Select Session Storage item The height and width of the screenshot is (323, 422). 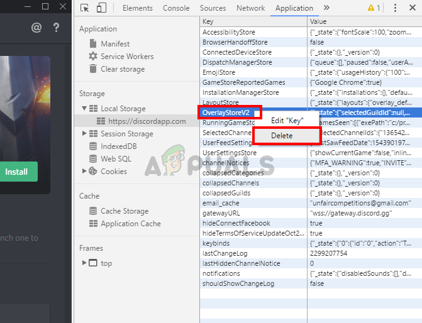tap(127, 134)
